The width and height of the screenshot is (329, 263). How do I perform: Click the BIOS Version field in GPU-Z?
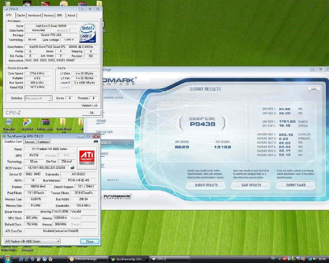tap(47, 167)
